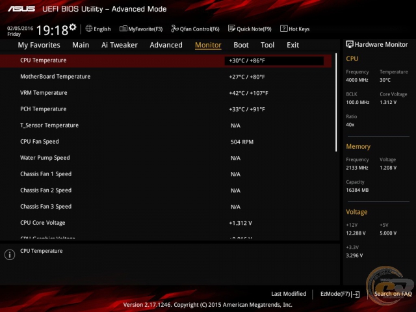Choose English language option
The width and height of the screenshot is (416, 312).
[x=102, y=29]
